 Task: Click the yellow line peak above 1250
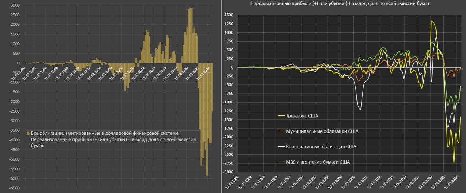click(431, 22)
